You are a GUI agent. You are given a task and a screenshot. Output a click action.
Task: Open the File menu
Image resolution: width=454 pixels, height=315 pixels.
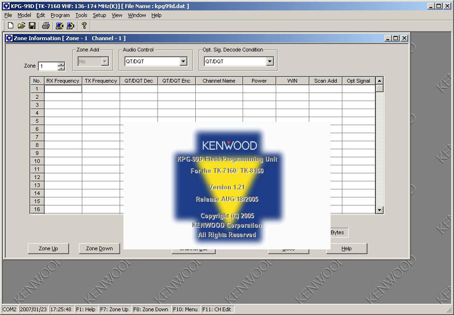(8, 15)
